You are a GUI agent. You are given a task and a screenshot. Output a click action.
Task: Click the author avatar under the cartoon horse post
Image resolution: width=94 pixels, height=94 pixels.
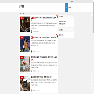point(32,51)
